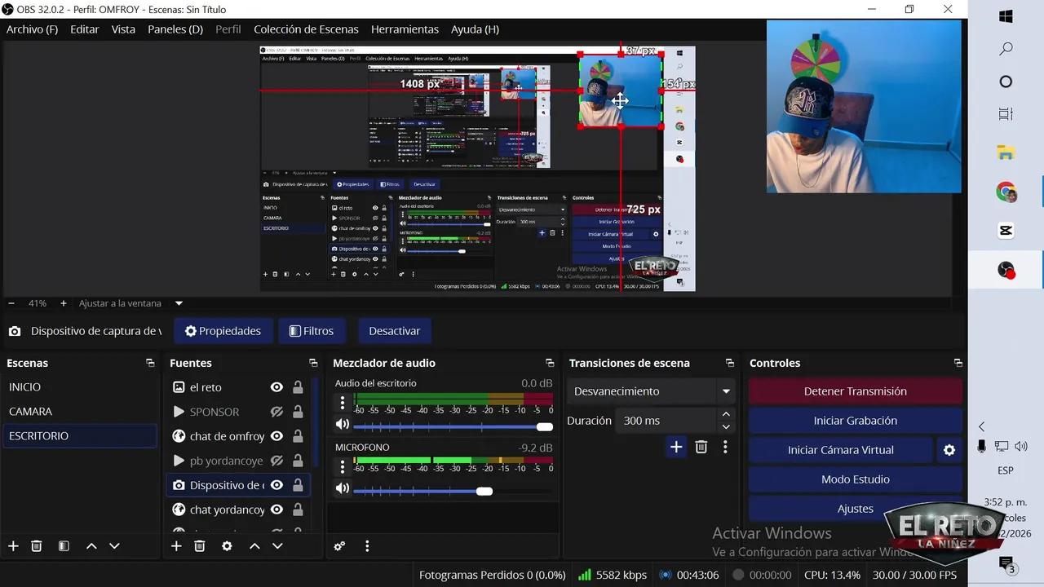Move the selected source down in Fuentes
This screenshot has width=1044, height=587.
coord(277,546)
